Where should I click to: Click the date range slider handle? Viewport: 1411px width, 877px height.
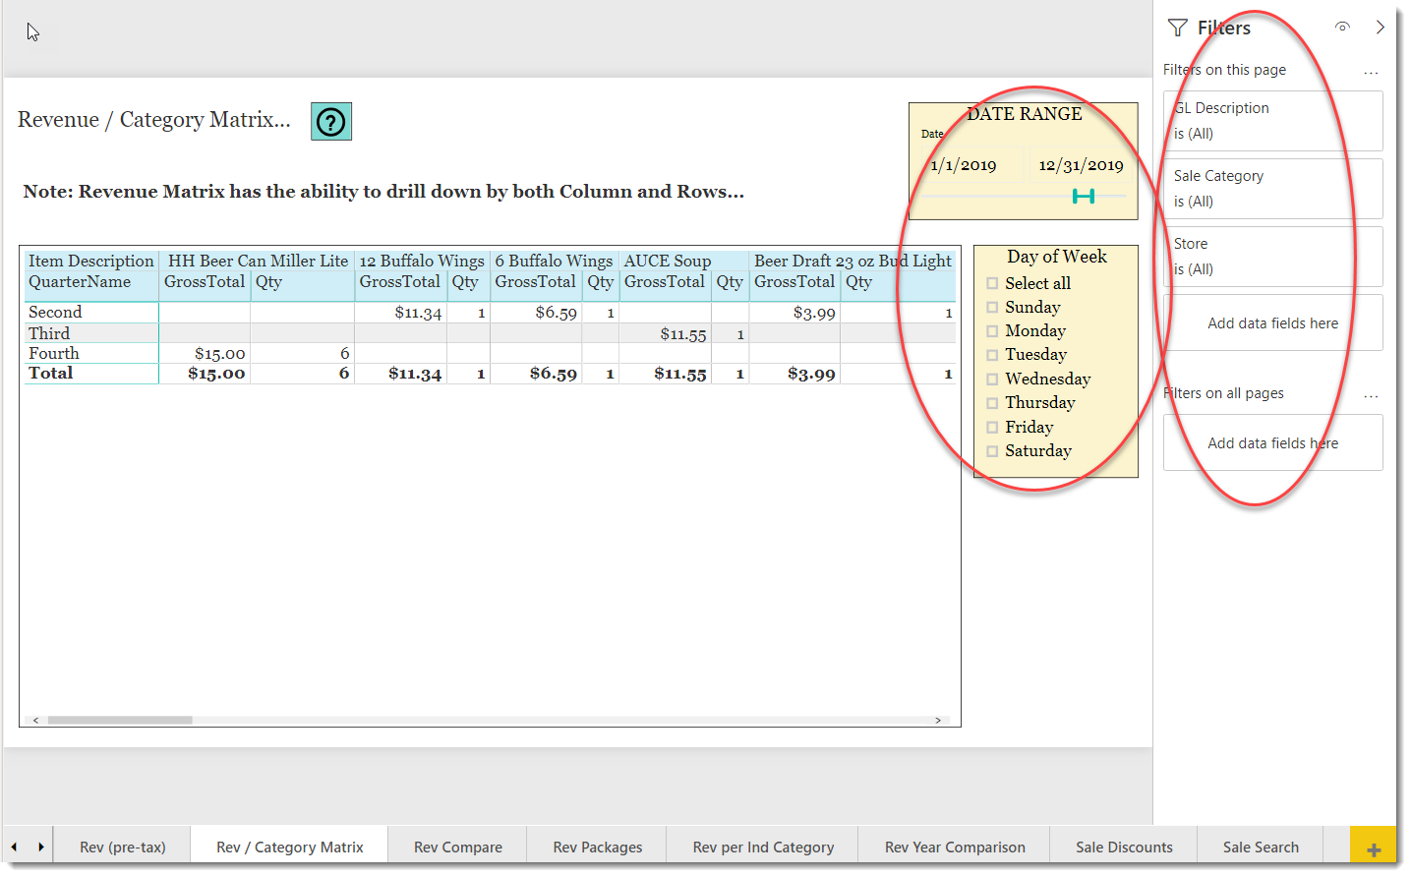[x=1084, y=197]
